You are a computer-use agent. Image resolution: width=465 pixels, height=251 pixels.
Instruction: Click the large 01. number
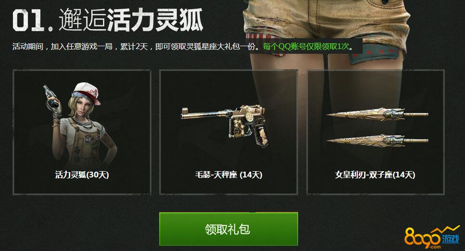(33, 20)
